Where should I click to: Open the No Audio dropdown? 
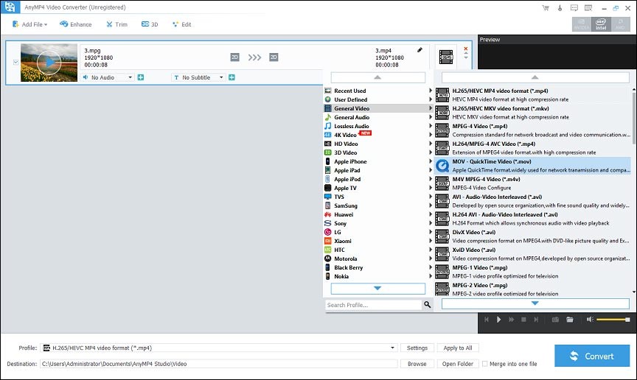coord(107,77)
